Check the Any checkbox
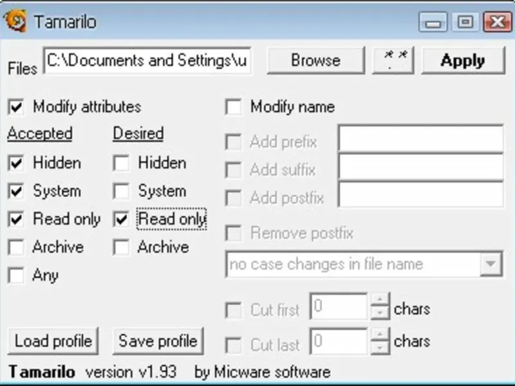The width and height of the screenshot is (515, 386). [x=16, y=275]
